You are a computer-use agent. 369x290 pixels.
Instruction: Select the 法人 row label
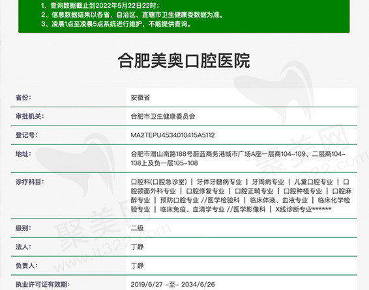23,246
